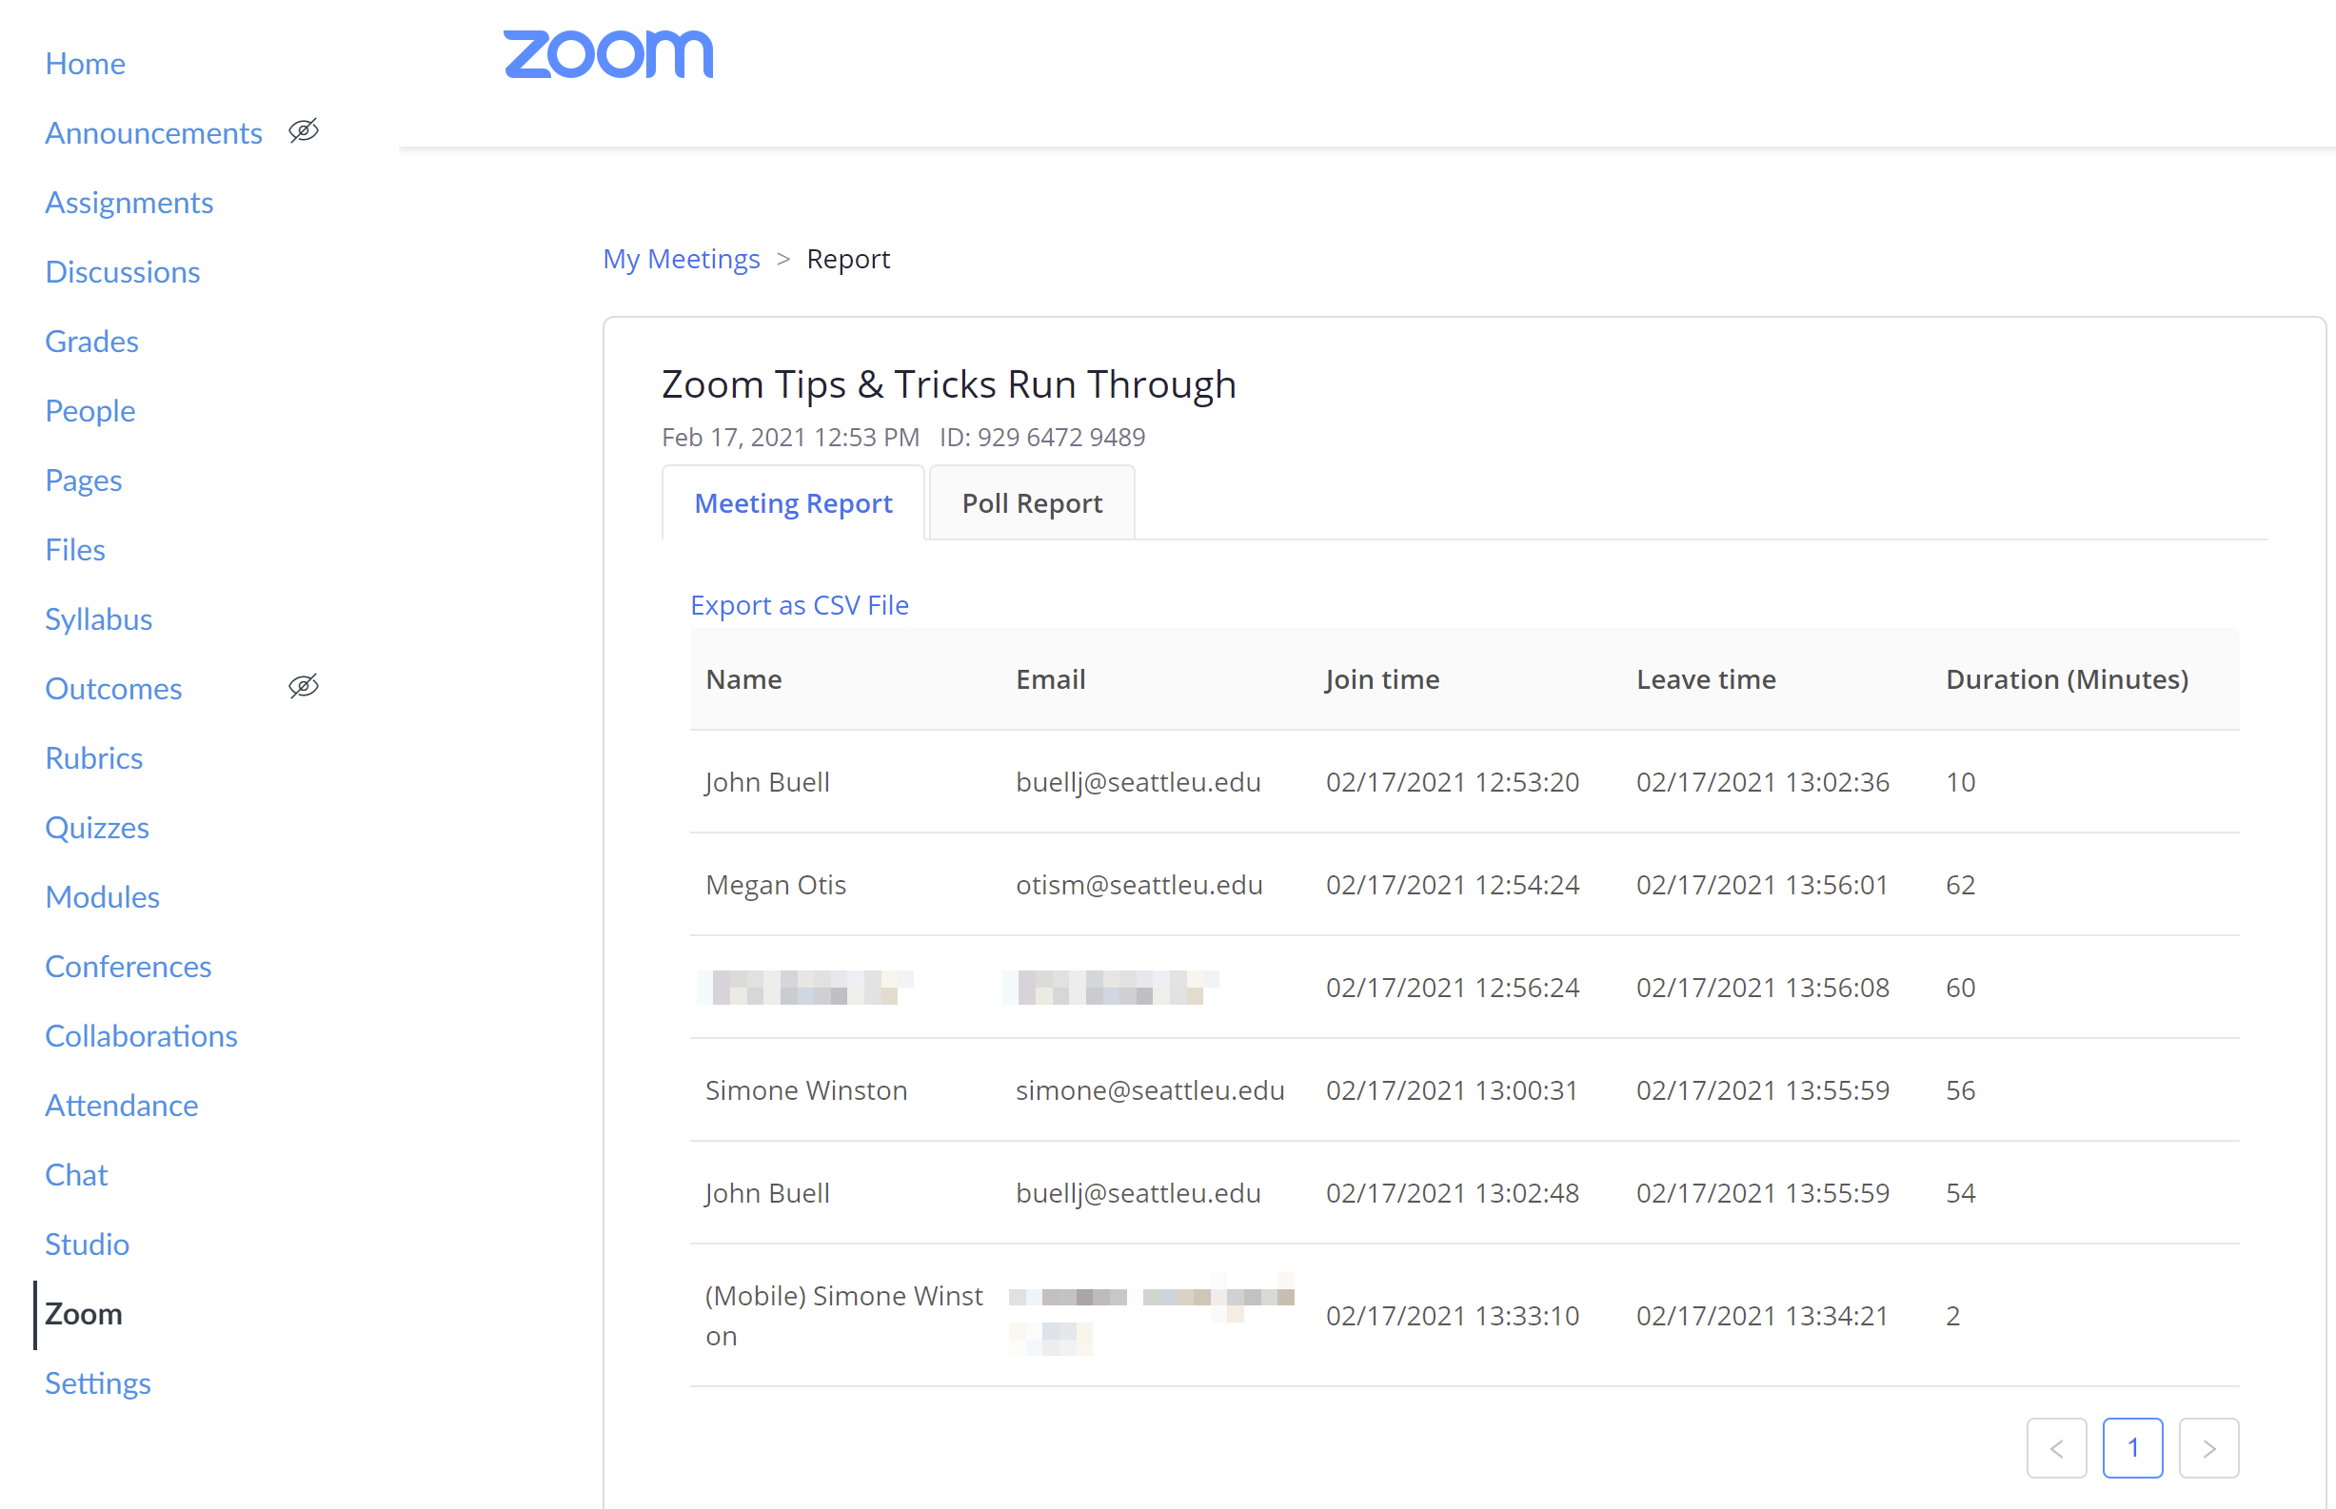Viewport: 2336px width, 1509px height.
Task: Switch to the Poll Report tab
Action: (x=1032, y=503)
